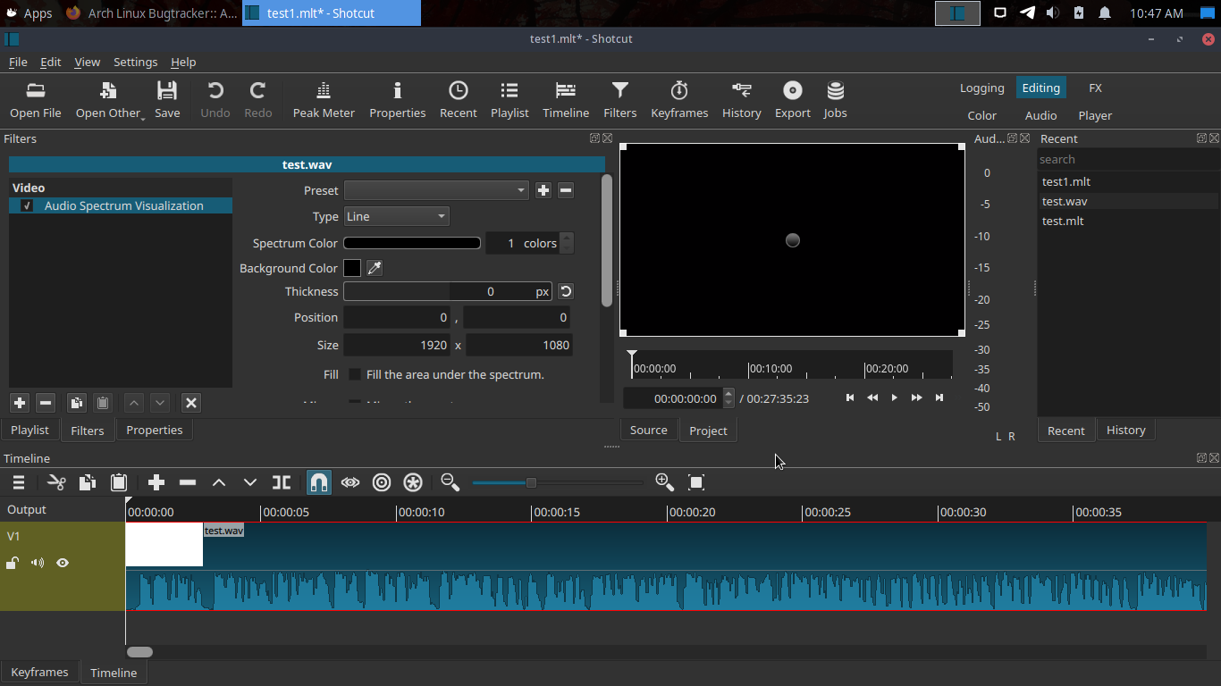This screenshot has width=1221, height=686.
Task: Open the Export panel
Action: [x=792, y=99]
